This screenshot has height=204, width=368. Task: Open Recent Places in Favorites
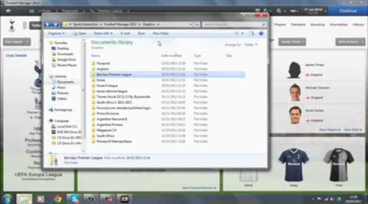[64, 65]
